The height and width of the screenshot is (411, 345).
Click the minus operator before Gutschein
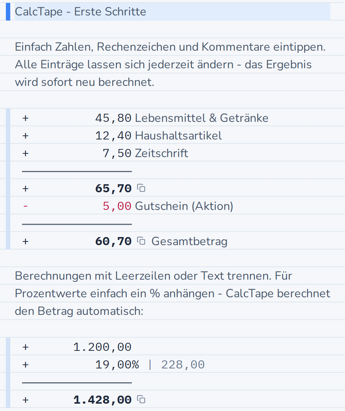click(x=25, y=206)
